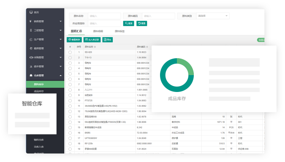Select the radio button for row PTS725

point(70,100)
